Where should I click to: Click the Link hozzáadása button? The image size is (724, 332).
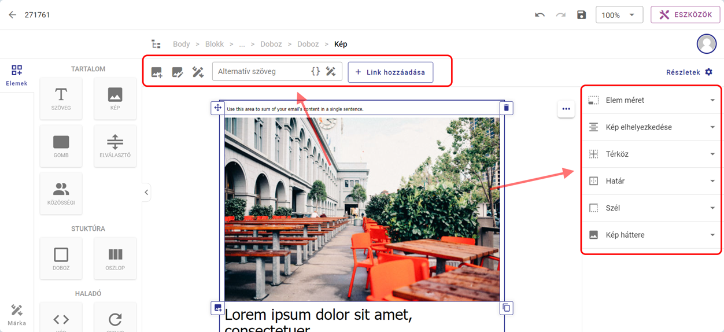click(390, 72)
